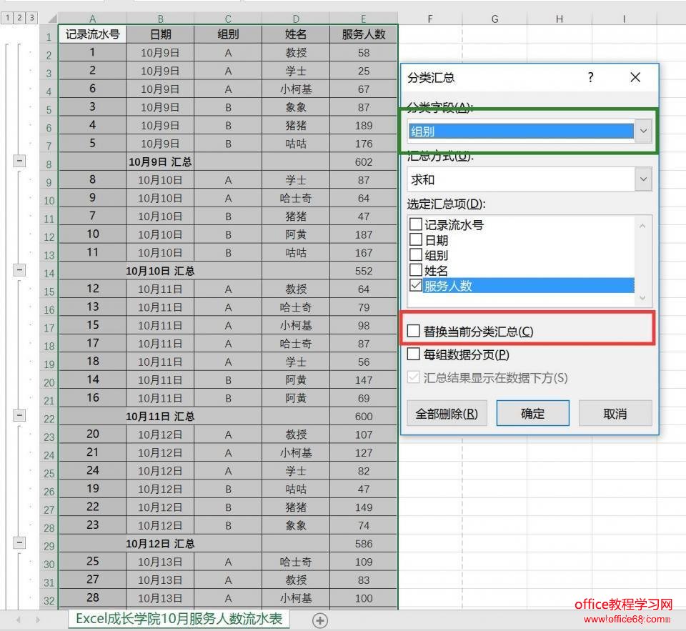Open the 汇总方式 dropdown showing 求和
The width and height of the screenshot is (686, 631).
pos(642,179)
